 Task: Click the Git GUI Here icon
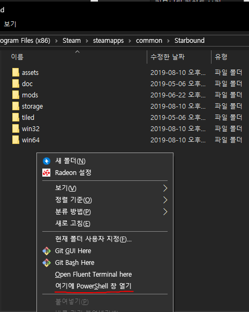click(47, 251)
